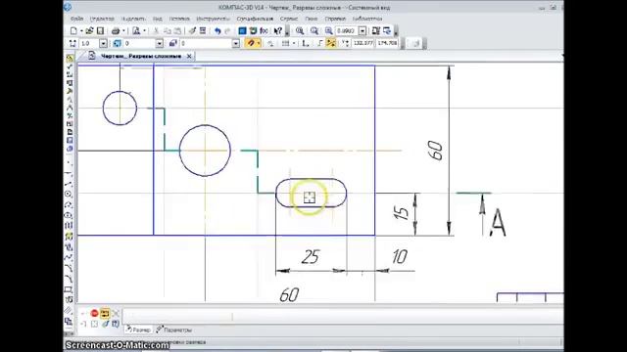This screenshot has width=627, height=352.
Task: Click the red Stop command icon
Action: click(94, 313)
